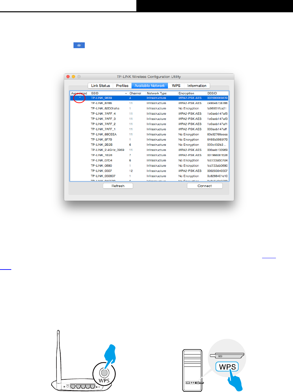
Task: Click channel 12 in TP-LINK_0507 row
Action: click(131, 171)
